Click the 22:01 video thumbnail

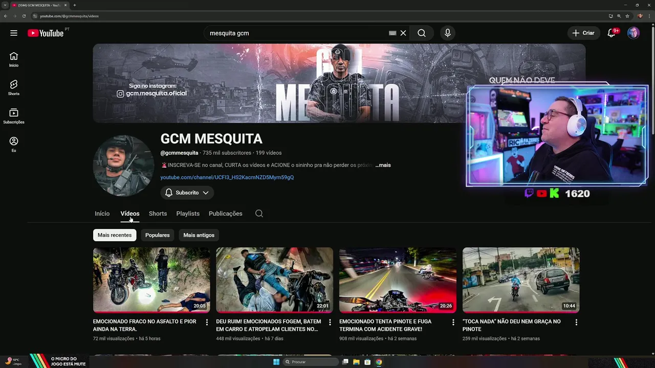tap(274, 280)
